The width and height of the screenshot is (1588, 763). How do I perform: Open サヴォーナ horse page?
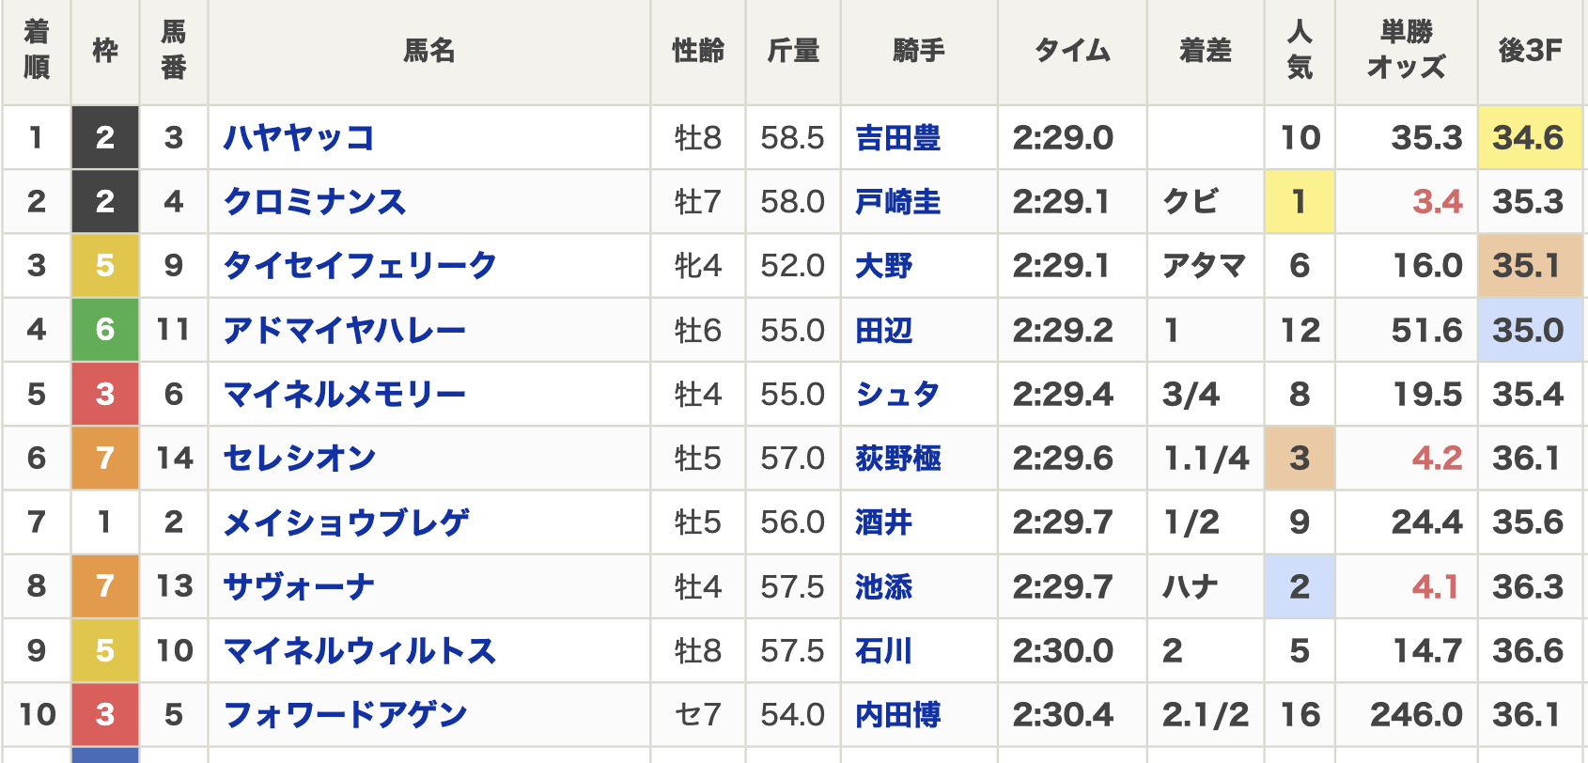tap(299, 586)
